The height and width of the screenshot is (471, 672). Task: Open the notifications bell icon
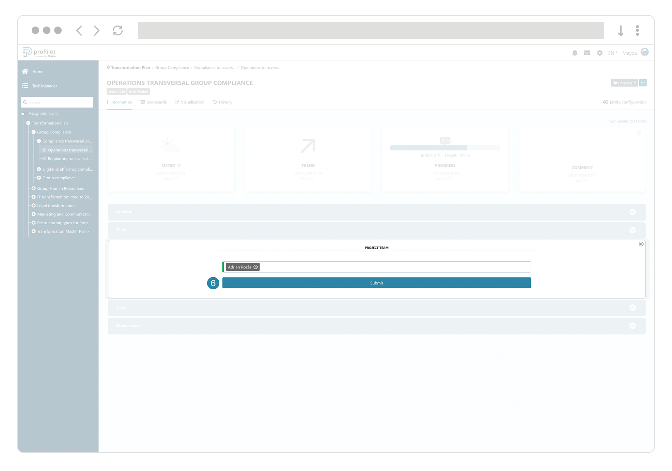(575, 53)
